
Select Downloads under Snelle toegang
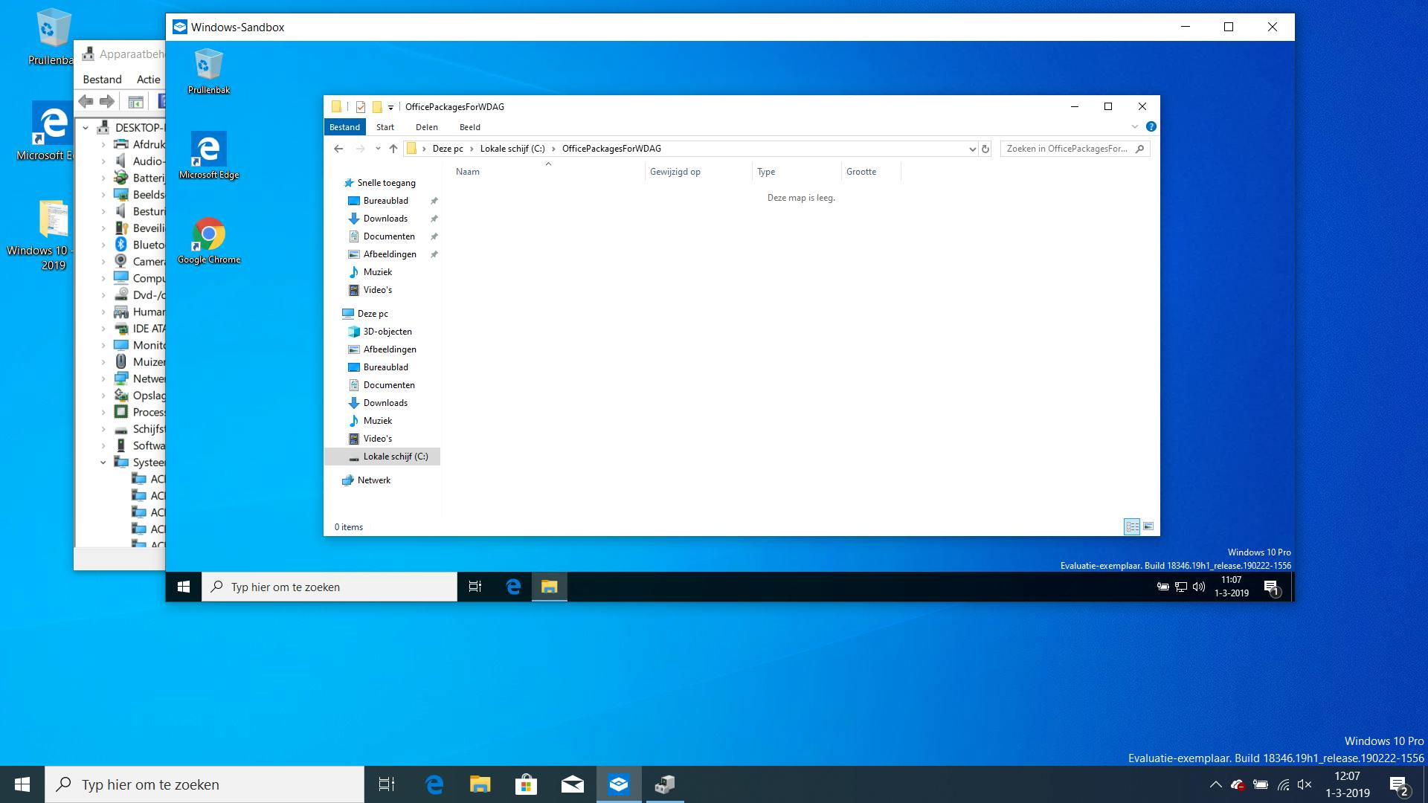pyautogui.click(x=385, y=219)
